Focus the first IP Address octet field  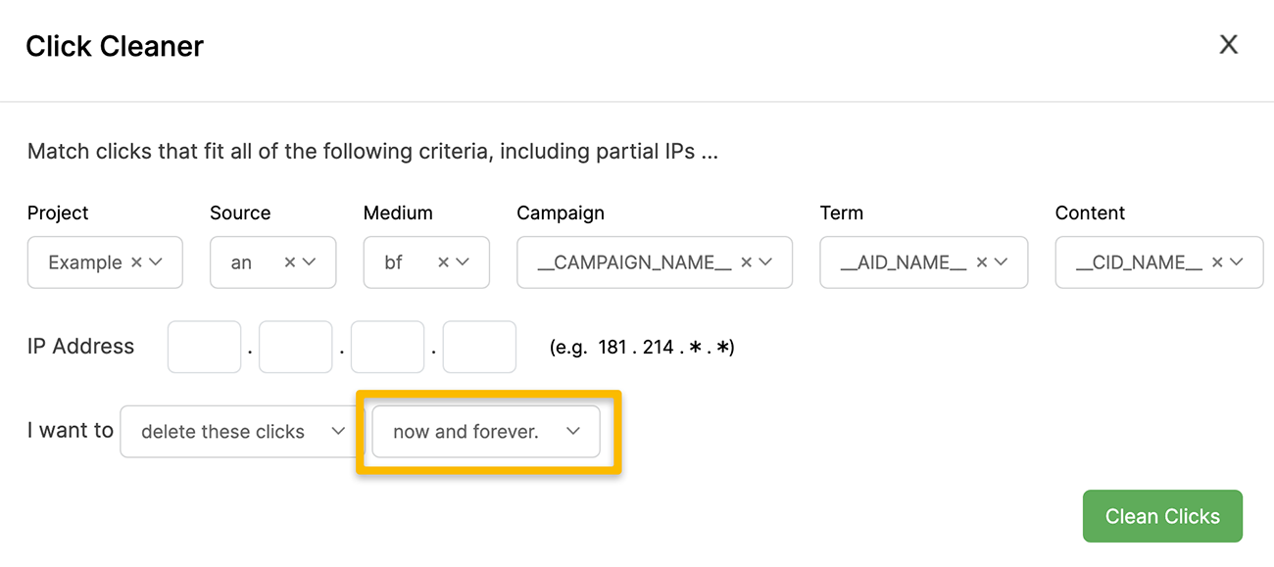tap(204, 347)
